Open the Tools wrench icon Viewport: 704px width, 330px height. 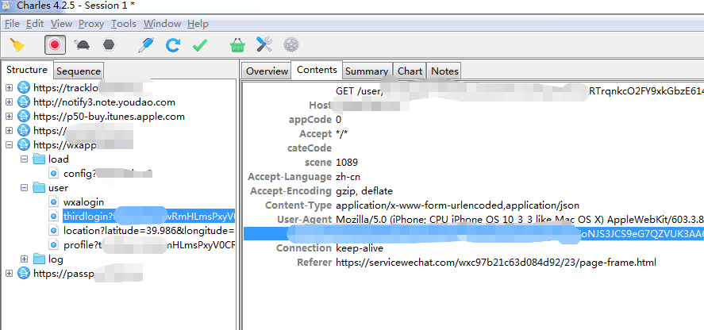[x=264, y=44]
